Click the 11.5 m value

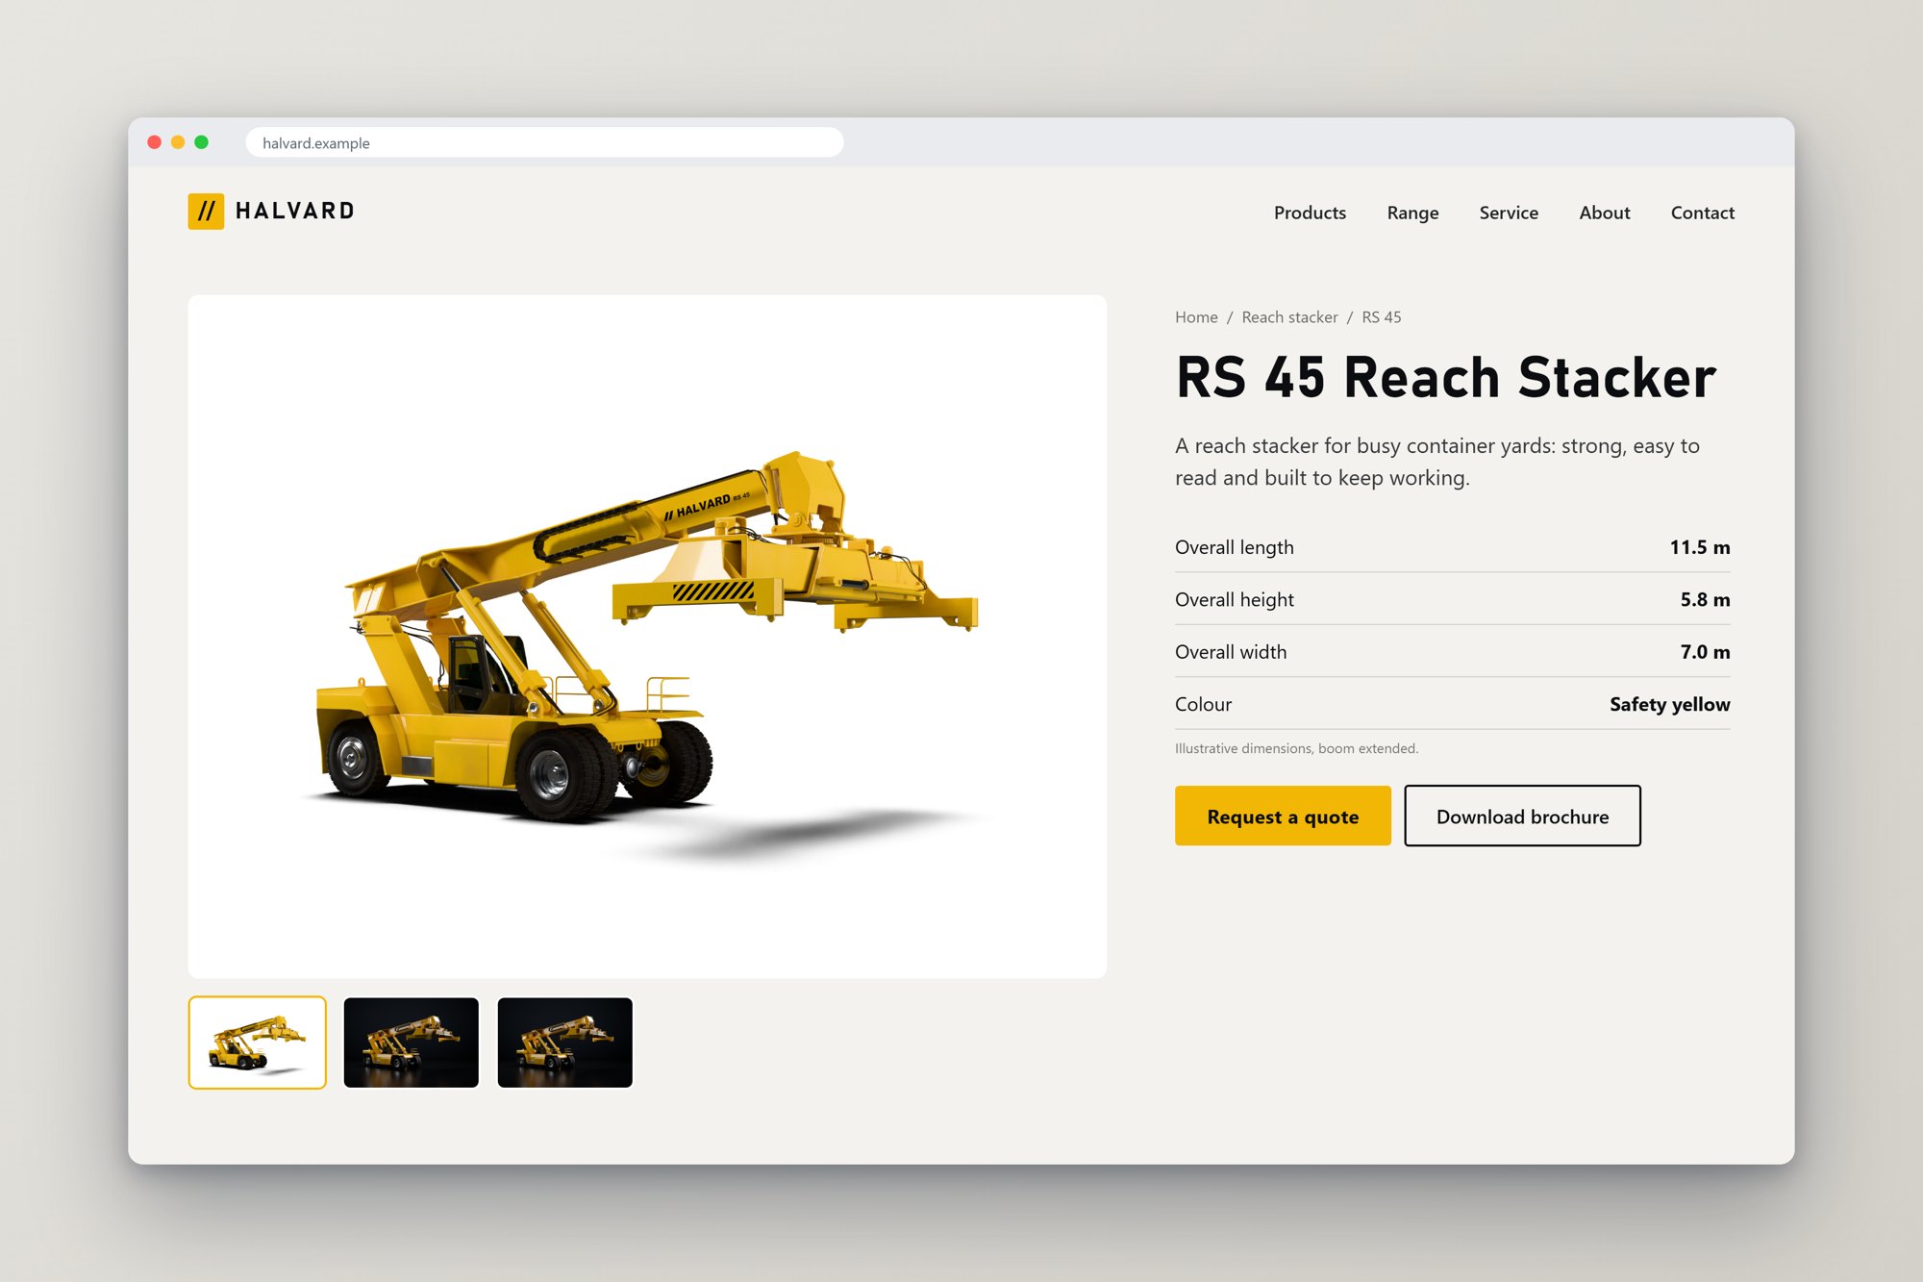click(1700, 547)
